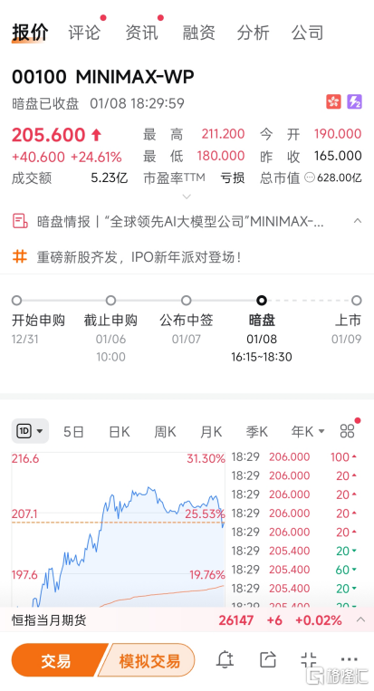This screenshot has height=691, width=374.
Task: Open the chart indicator grid icon
Action: tap(348, 430)
